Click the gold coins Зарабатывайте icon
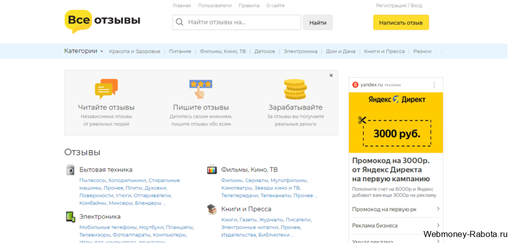The width and height of the screenshot is (512, 243). pyautogui.click(x=295, y=89)
